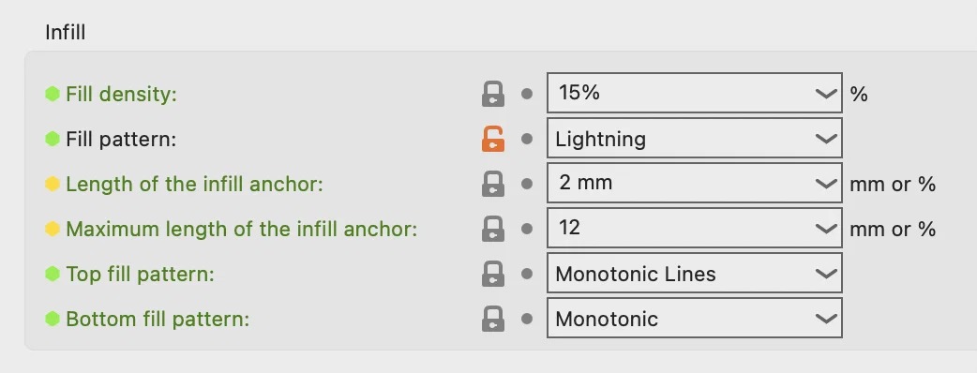Click the lock icon for Top fill pattern
The width and height of the screenshot is (977, 373).
pos(493,274)
